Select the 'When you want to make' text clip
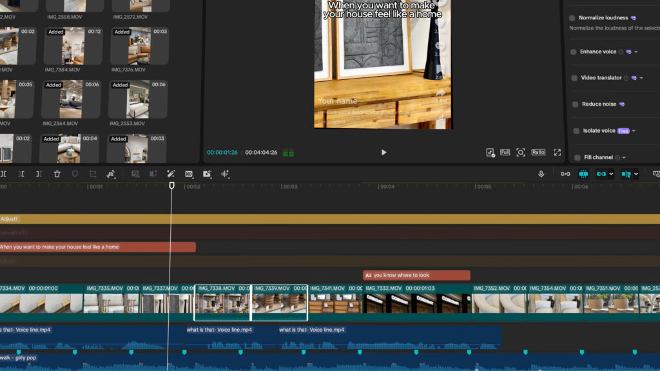This screenshot has height=371, width=660. click(x=98, y=247)
